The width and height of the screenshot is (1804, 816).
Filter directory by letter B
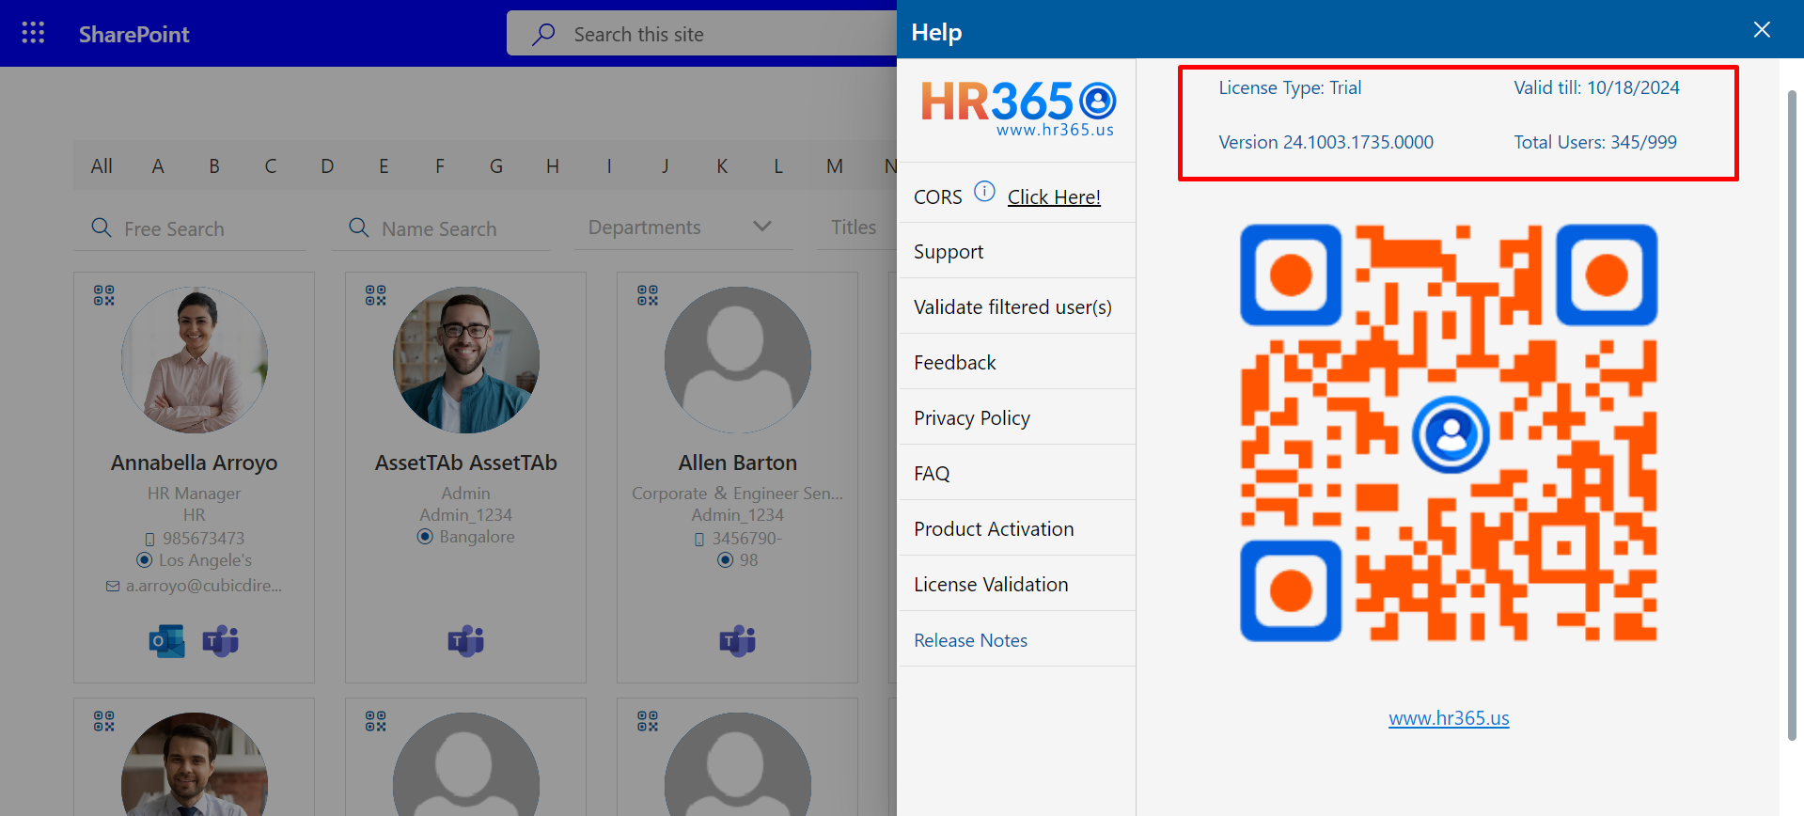pyautogui.click(x=214, y=166)
